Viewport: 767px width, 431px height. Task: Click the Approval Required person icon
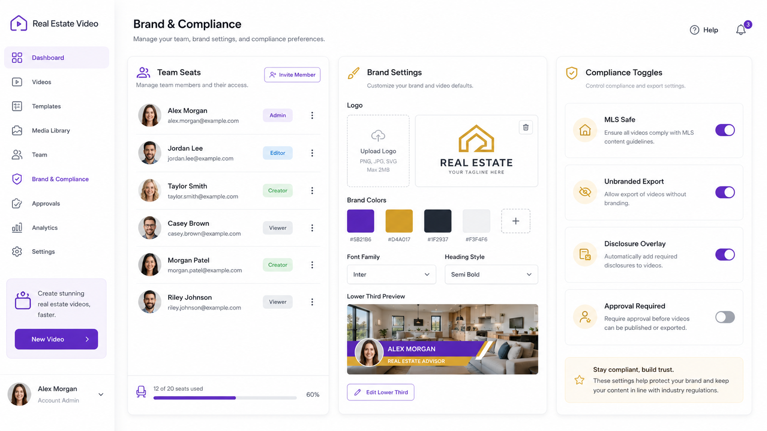point(585,316)
